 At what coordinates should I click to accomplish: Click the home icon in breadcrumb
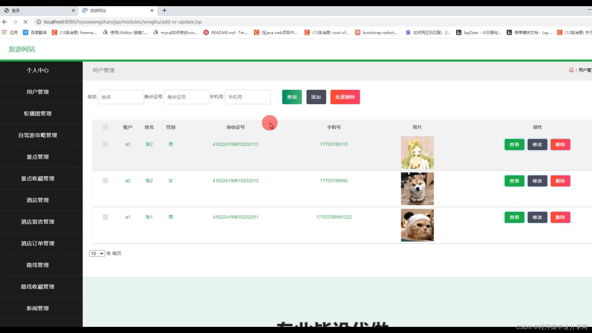click(571, 70)
